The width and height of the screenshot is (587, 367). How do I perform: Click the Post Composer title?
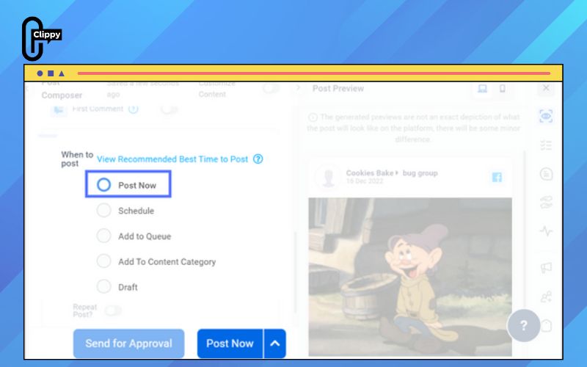62,89
